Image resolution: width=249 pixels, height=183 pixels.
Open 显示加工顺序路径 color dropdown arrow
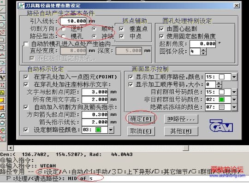[234, 77]
